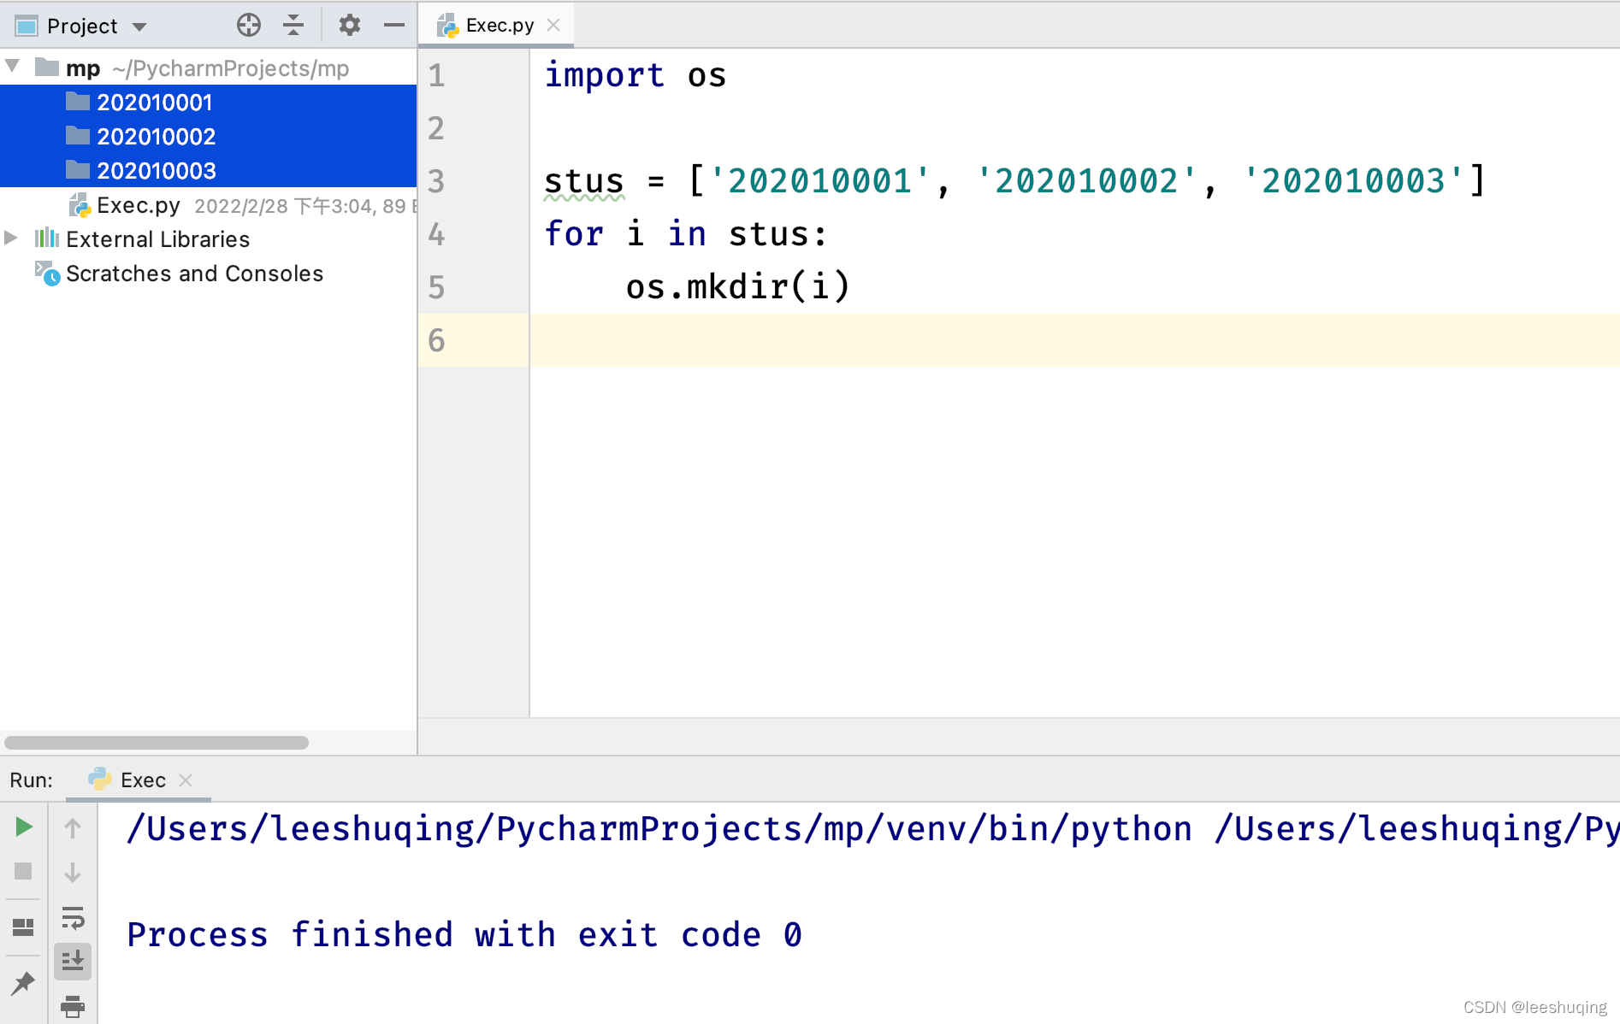Click the up stack trace arrow

(73, 827)
